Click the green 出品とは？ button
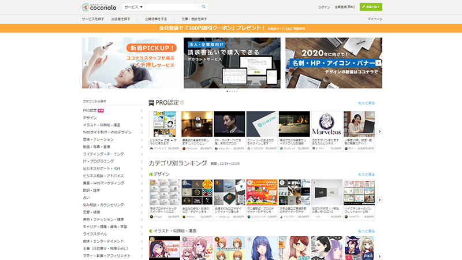The width and height of the screenshot is (462, 260). tap(371, 7)
